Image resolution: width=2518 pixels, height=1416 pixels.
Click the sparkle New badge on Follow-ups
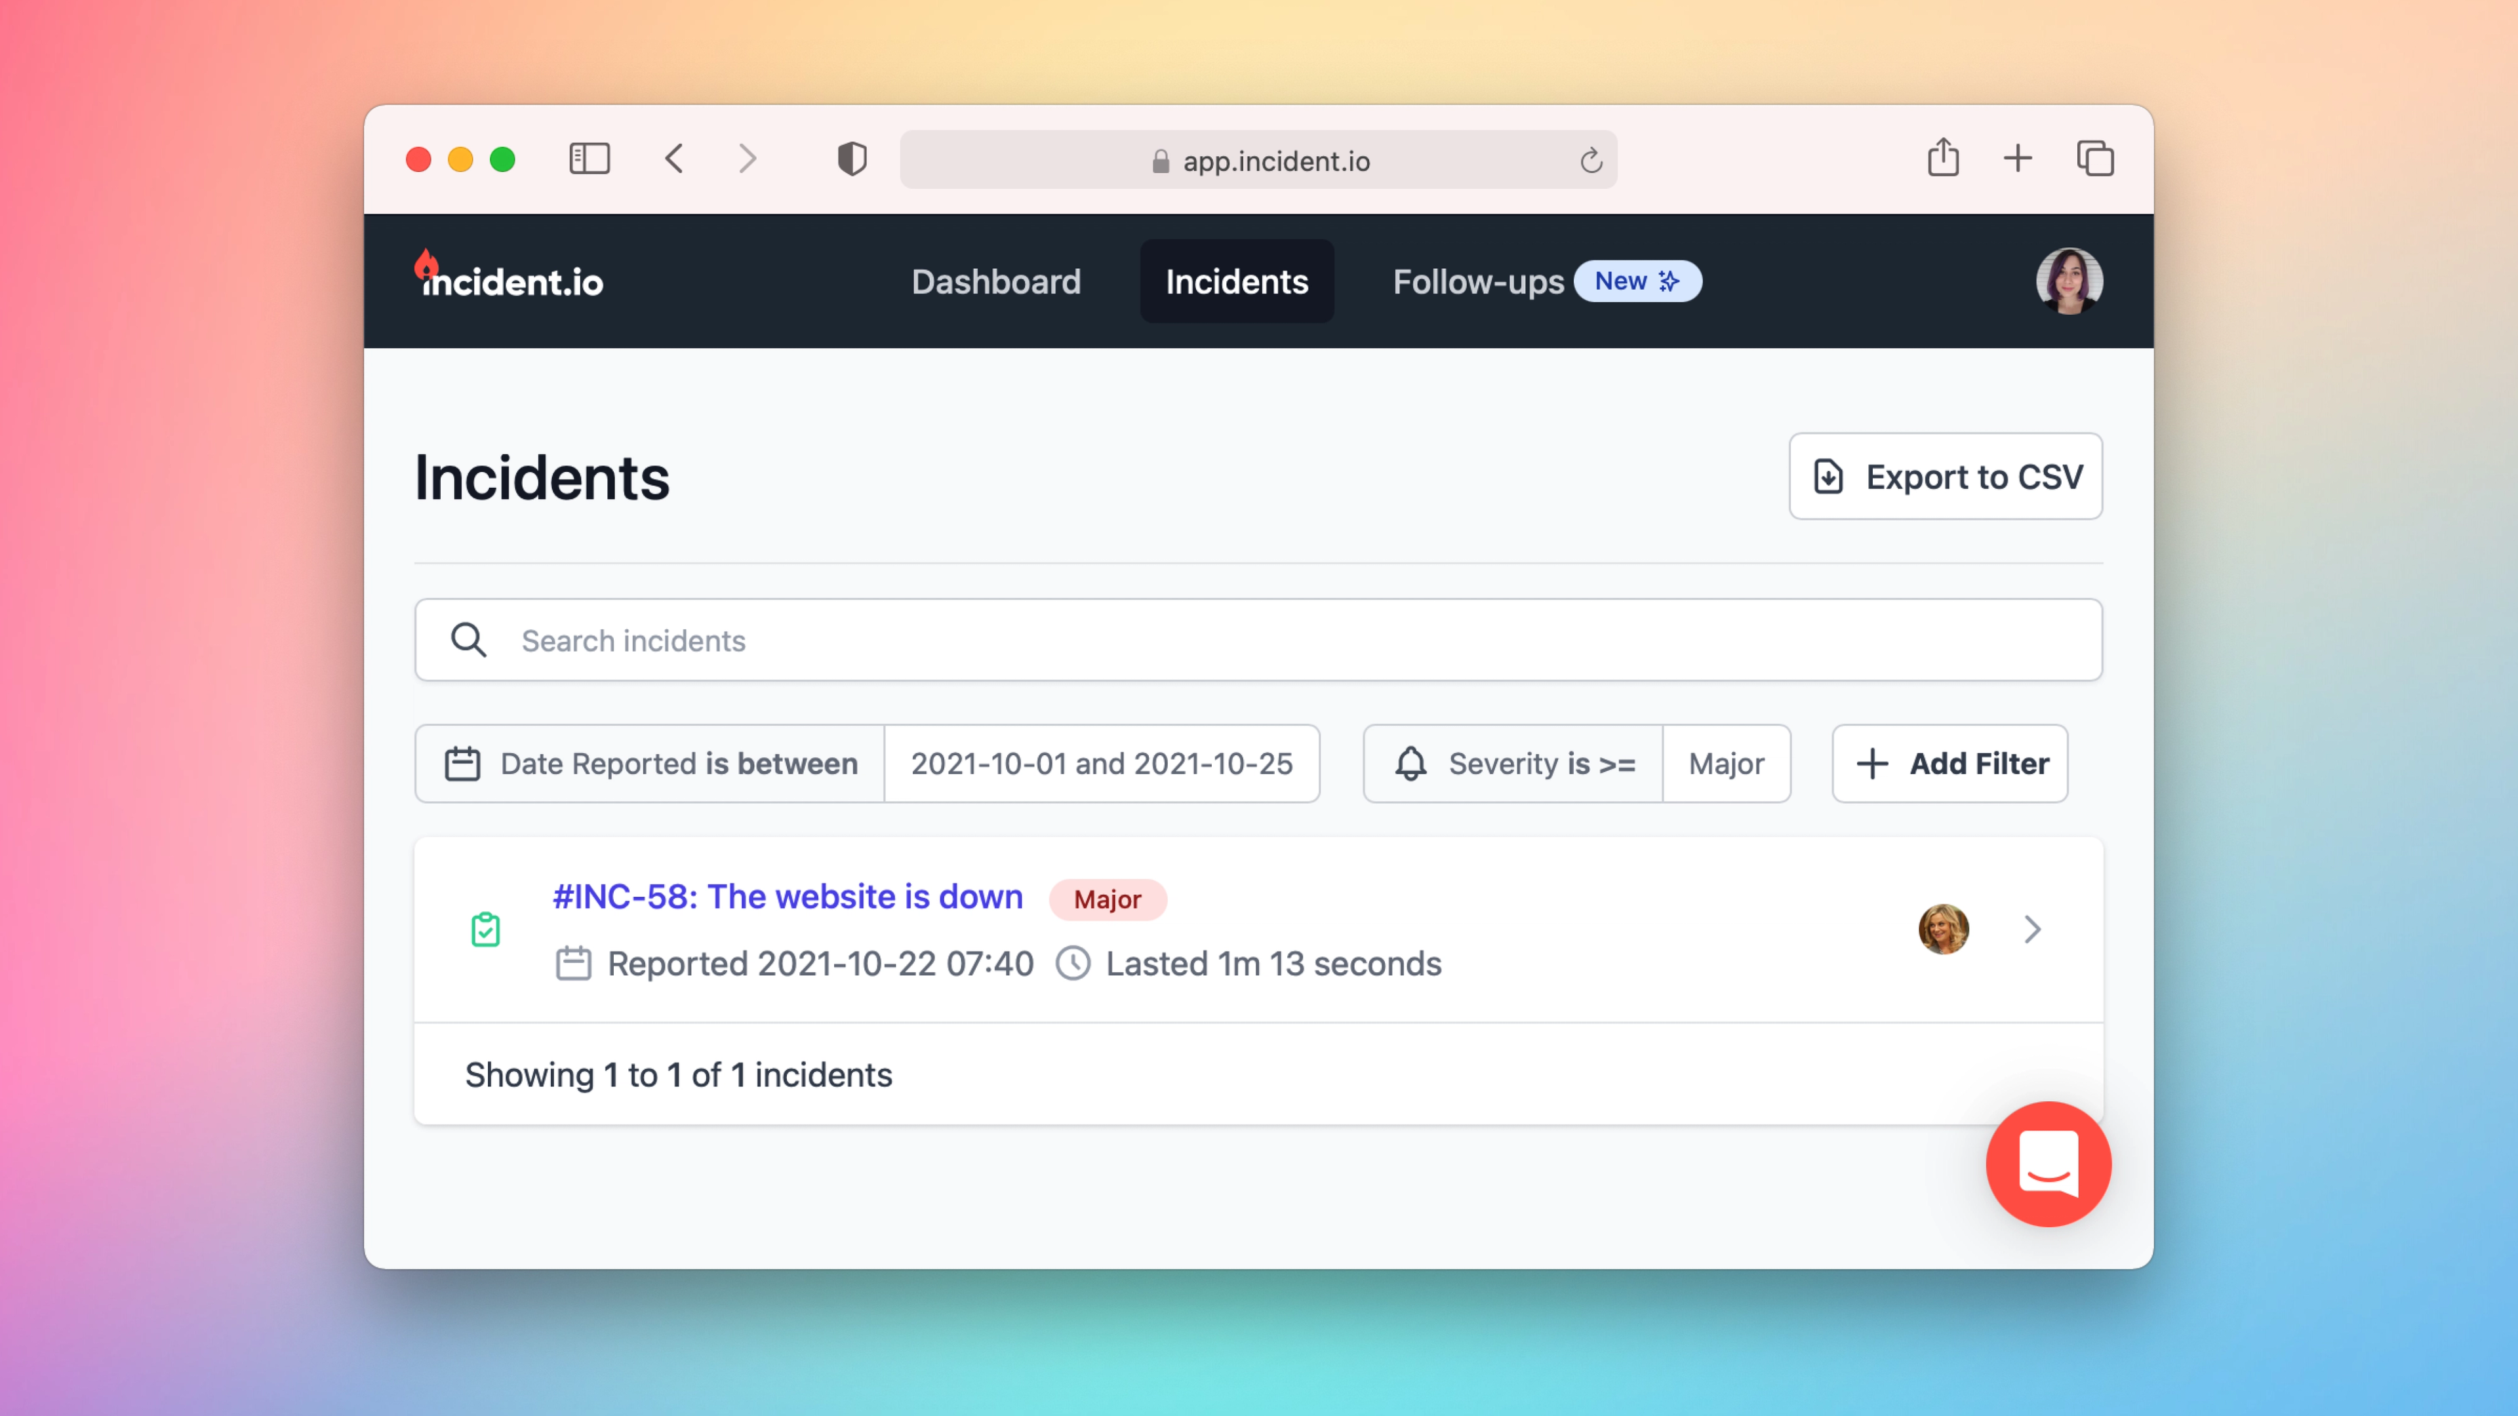(x=1638, y=281)
